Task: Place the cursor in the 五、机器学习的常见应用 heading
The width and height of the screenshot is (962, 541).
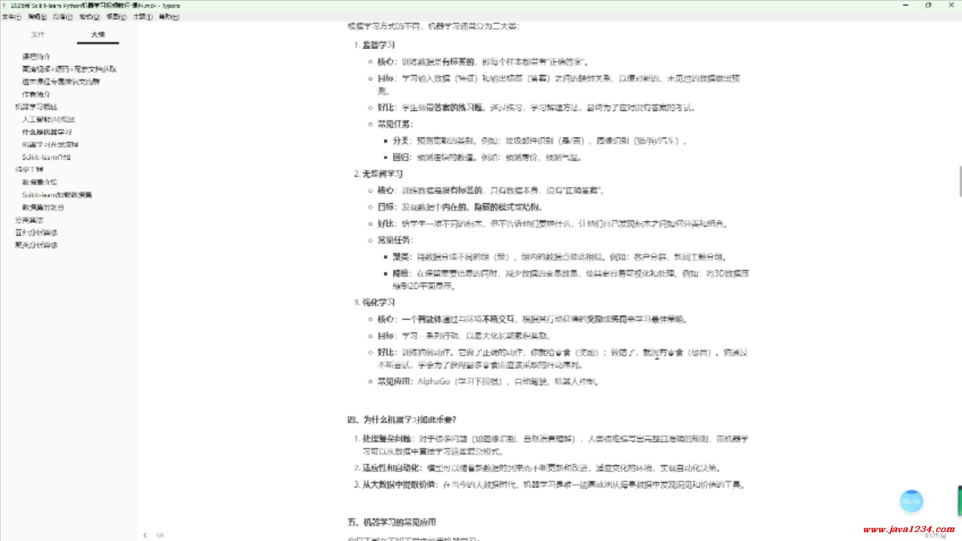Action: tap(391, 522)
